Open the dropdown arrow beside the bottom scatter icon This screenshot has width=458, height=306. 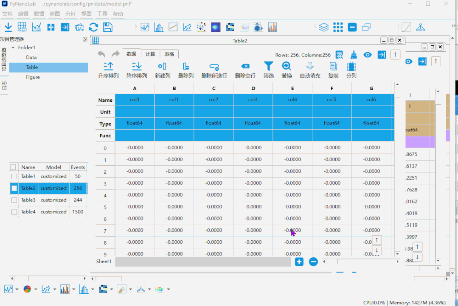click(55, 289)
